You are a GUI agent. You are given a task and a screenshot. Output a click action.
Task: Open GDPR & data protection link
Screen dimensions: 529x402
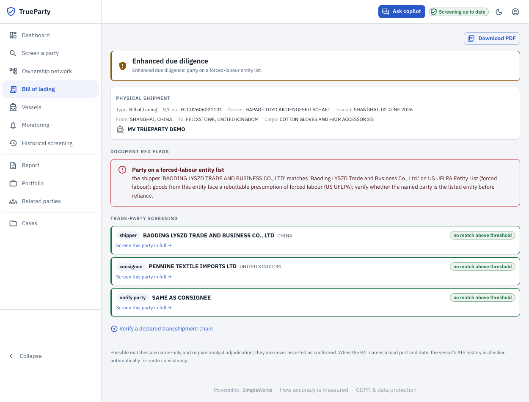pyautogui.click(x=386, y=390)
